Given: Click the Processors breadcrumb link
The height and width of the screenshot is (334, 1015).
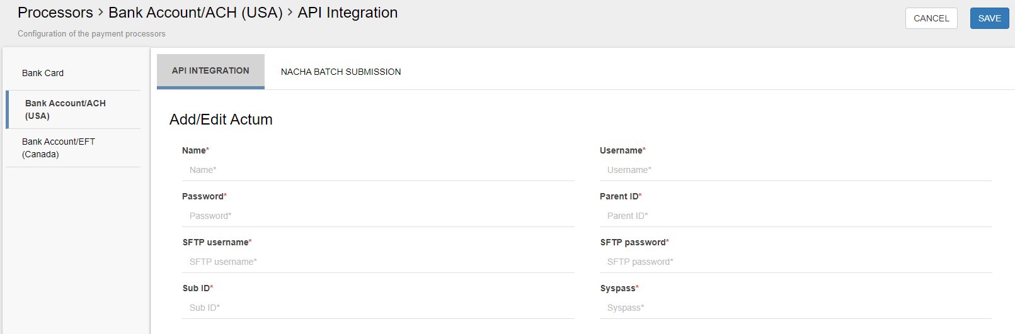Looking at the screenshot, I should (55, 13).
